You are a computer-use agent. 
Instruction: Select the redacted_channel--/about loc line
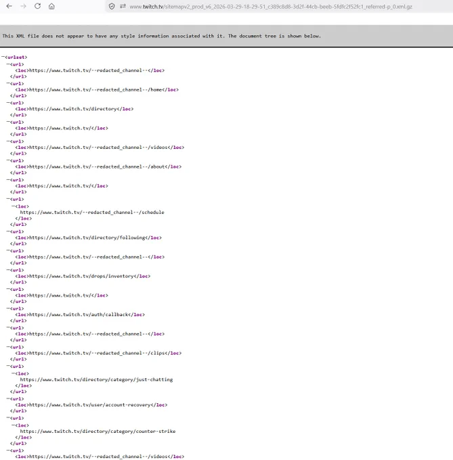98,166
